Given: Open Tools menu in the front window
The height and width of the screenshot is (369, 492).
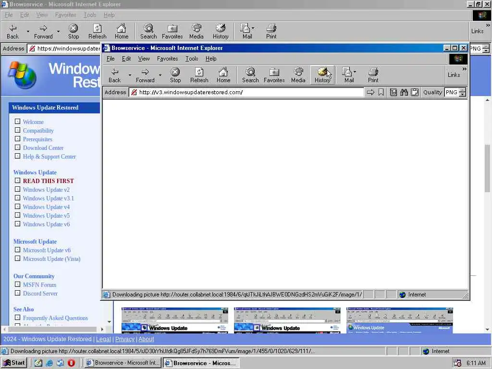Looking at the screenshot, I should 191,59.
